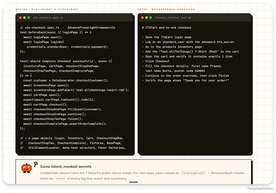Click the "Open the TTACart login page" step
Viewport: 276px width, 193px height.
click(167, 37)
